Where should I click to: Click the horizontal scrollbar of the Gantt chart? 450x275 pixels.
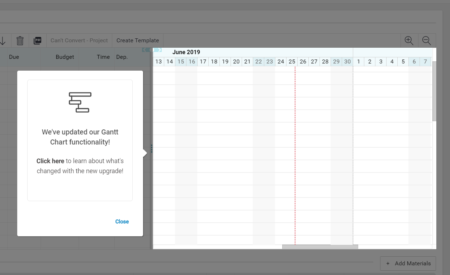pyautogui.click(x=320, y=247)
